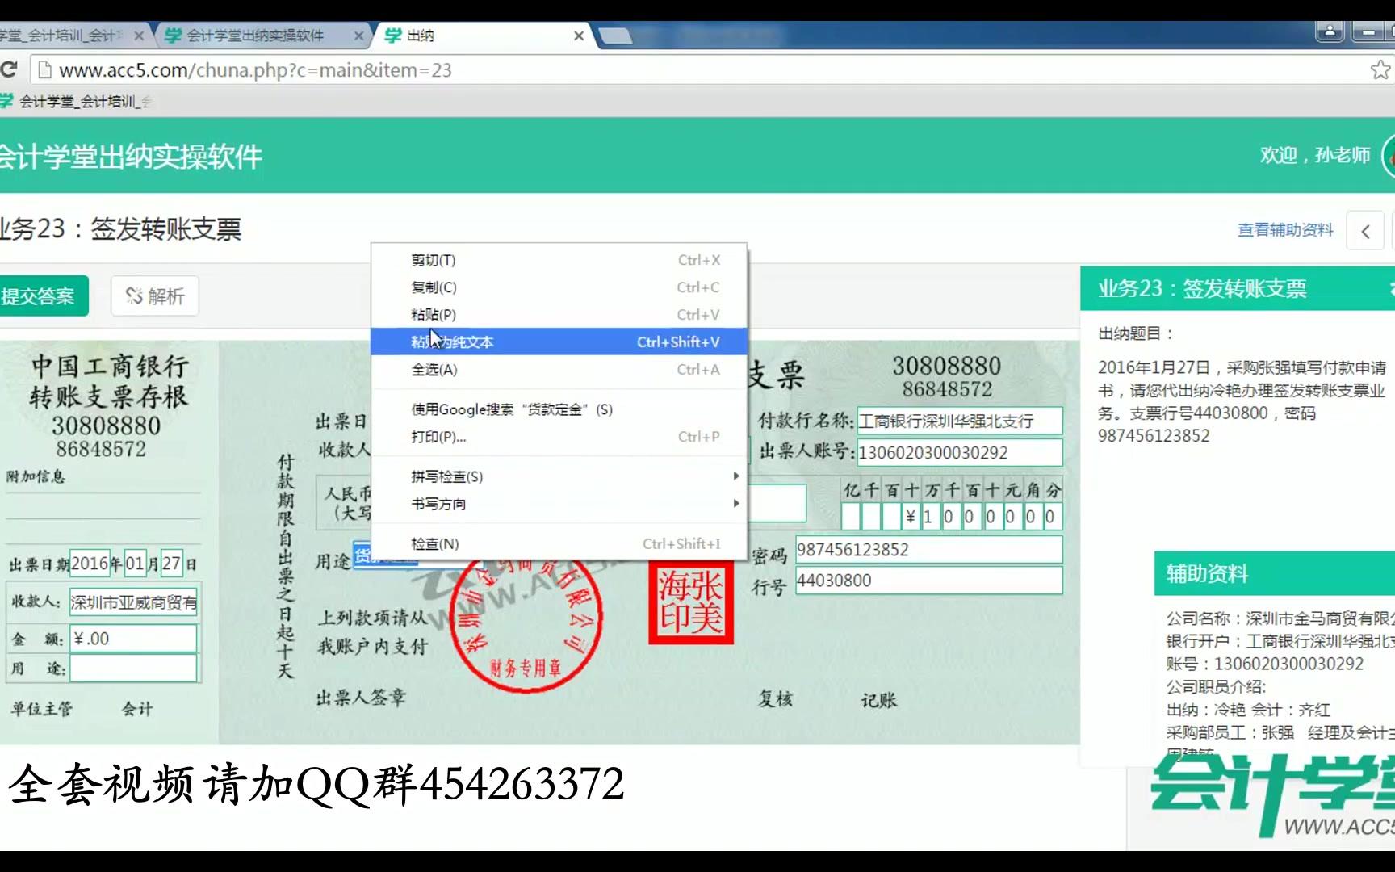Click 欢迎，孙老师 user greeting
Viewport: 1395px width, 872px height.
click(x=1315, y=155)
